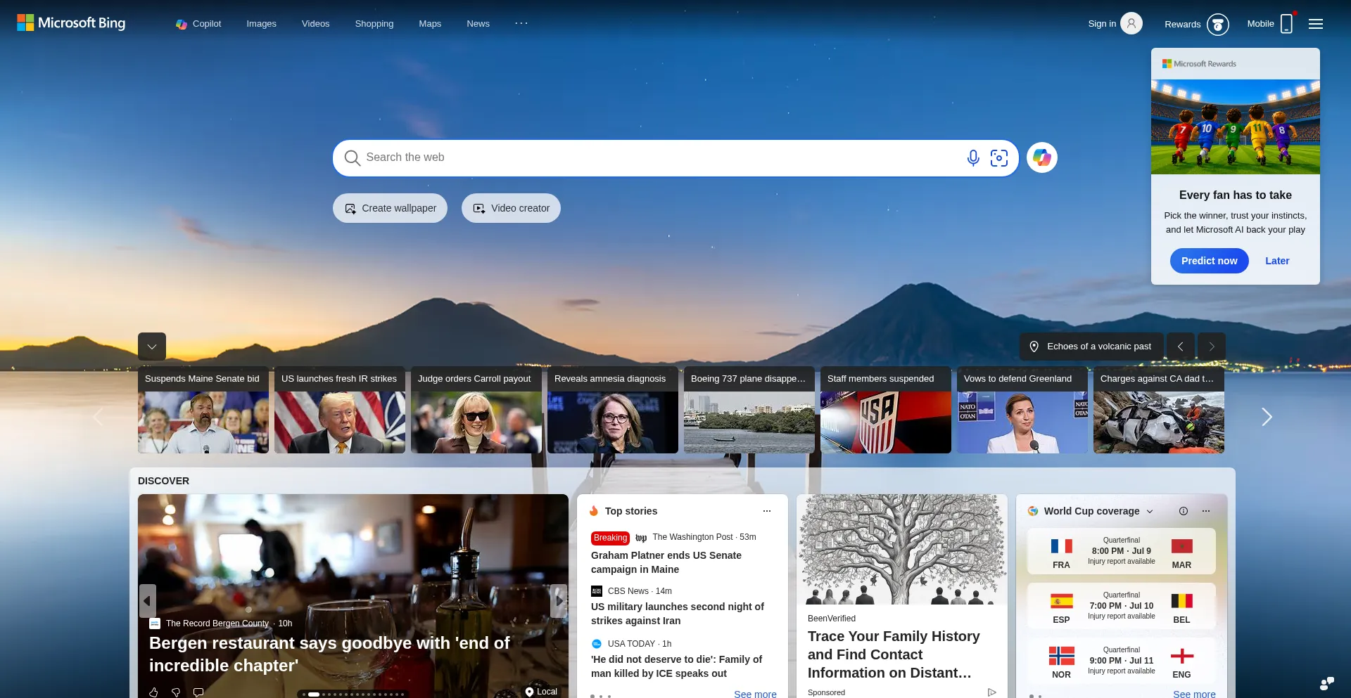Click See more under World Cup coverage
The height and width of the screenshot is (698, 1351).
[x=1194, y=694]
